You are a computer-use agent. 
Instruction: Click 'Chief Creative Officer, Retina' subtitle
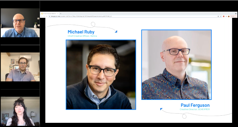click(x=82, y=36)
